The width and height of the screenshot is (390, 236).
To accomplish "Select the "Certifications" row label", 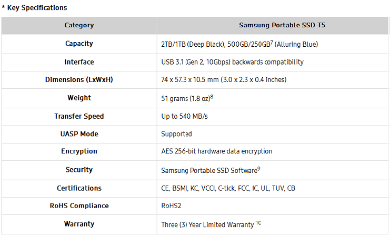I will (x=79, y=188).
